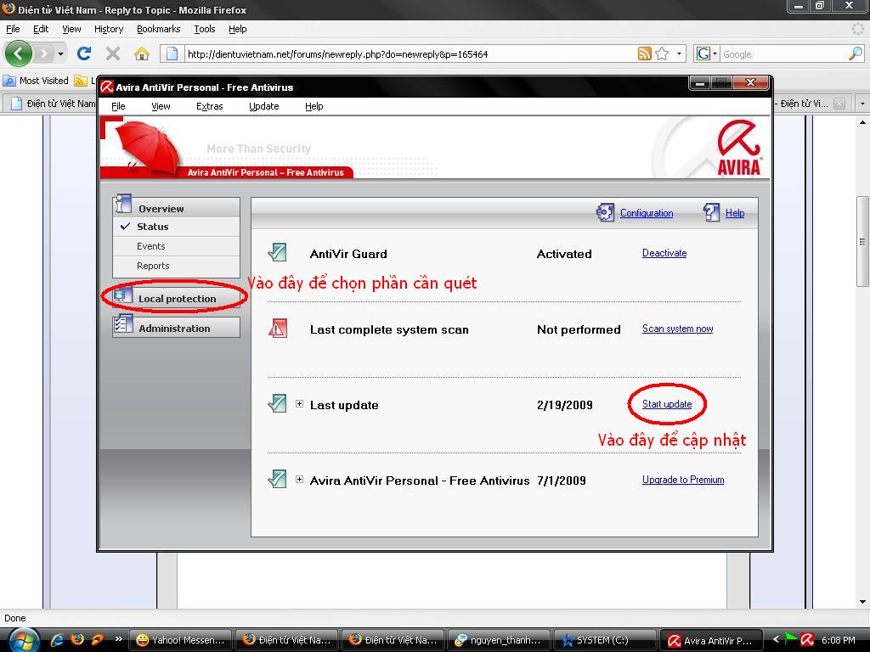
Task: Expand Avira AntiVir Personal license details
Action: [300, 480]
